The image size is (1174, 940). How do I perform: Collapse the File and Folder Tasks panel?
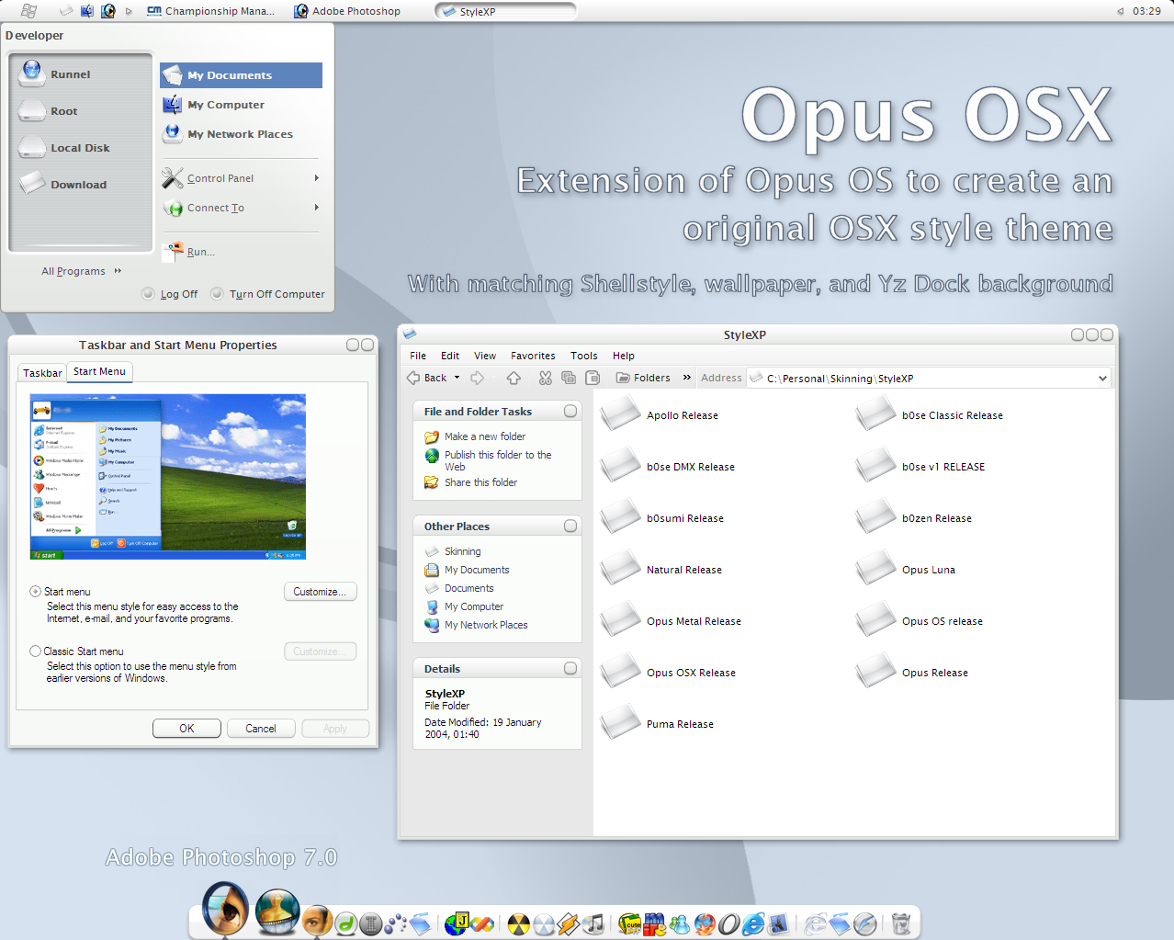[x=570, y=412]
